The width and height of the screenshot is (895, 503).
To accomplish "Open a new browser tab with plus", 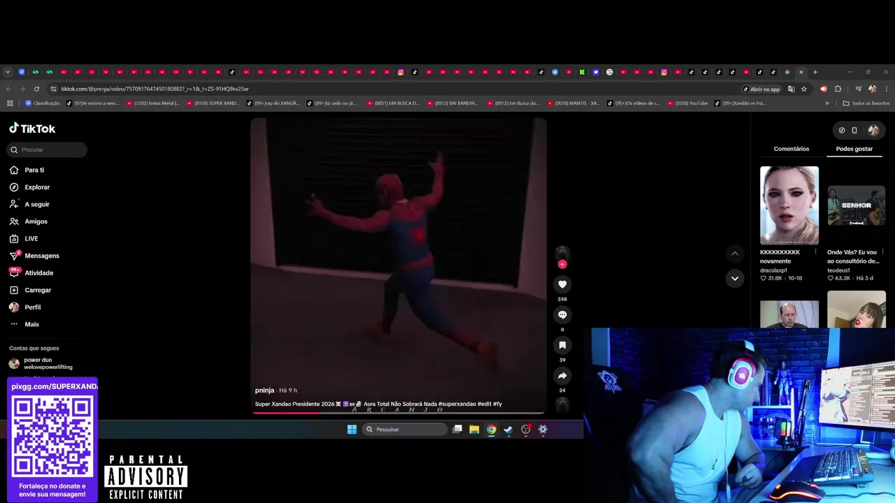I will pyautogui.click(x=815, y=72).
